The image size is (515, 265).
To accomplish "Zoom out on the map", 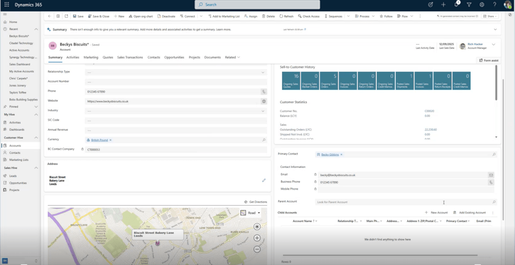I will [x=257, y=249].
